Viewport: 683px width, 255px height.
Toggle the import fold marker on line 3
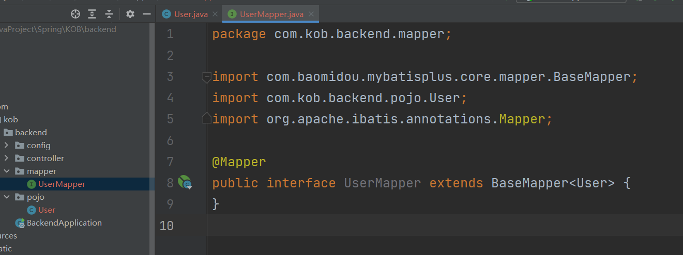(206, 77)
